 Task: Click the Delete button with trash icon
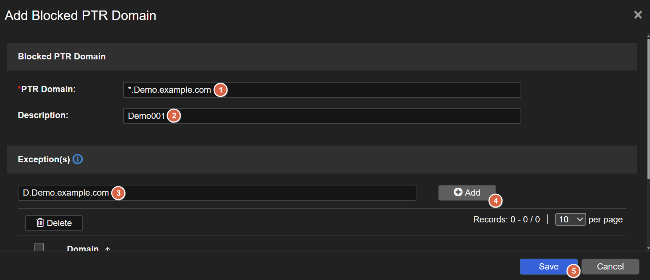(x=54, y=223)
